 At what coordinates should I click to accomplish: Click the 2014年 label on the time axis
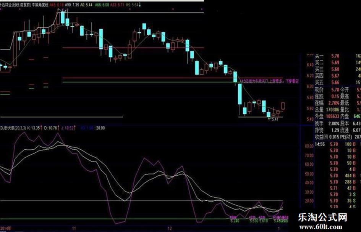click(x=5, y=228)
